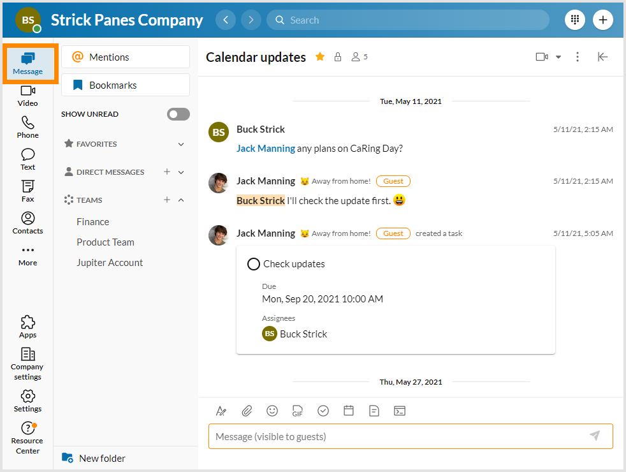
Task: Unfavorite Calendar updates with star icon
Action: pyautogui.click(x=320, y=57)
